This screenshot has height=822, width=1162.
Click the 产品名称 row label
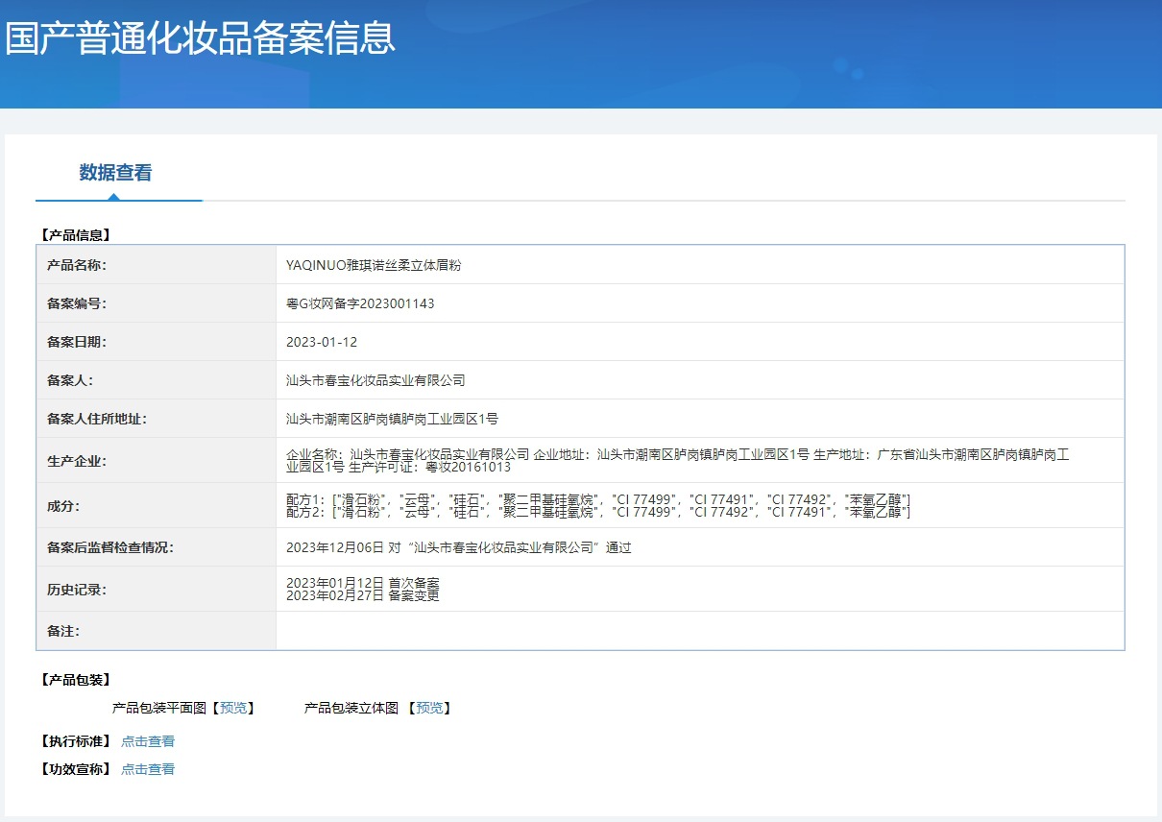76,265
